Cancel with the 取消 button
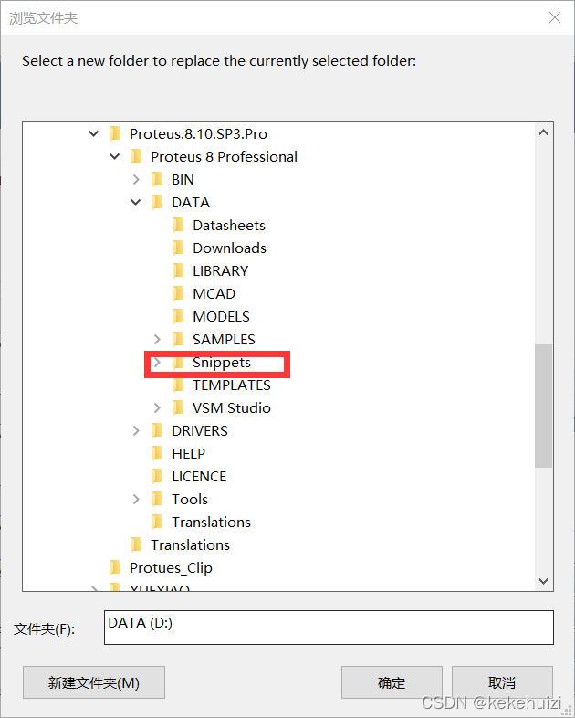This screenshot has width=575, height=718. pos(502,682)
